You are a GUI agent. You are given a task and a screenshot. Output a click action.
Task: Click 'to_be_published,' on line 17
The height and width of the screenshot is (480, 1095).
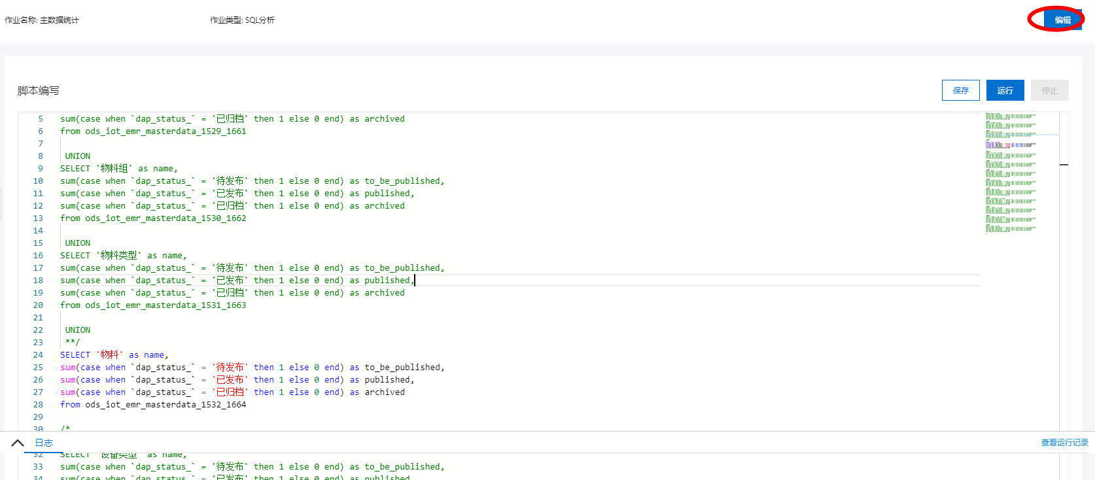[404, 268]
